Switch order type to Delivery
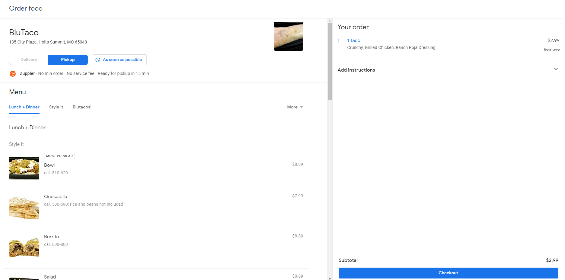565x280 pixels. coord(29,60)
